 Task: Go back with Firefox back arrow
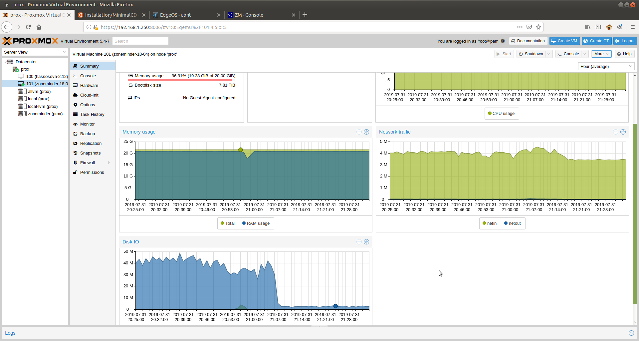tap(7, 27)
